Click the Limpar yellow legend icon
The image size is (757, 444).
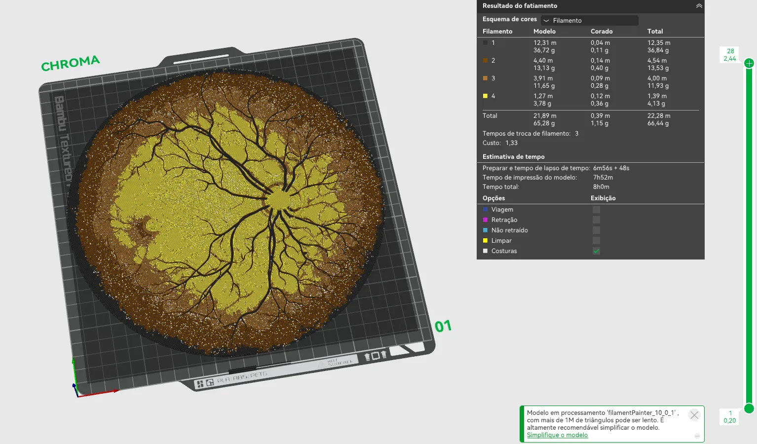(x=485, y=241)
